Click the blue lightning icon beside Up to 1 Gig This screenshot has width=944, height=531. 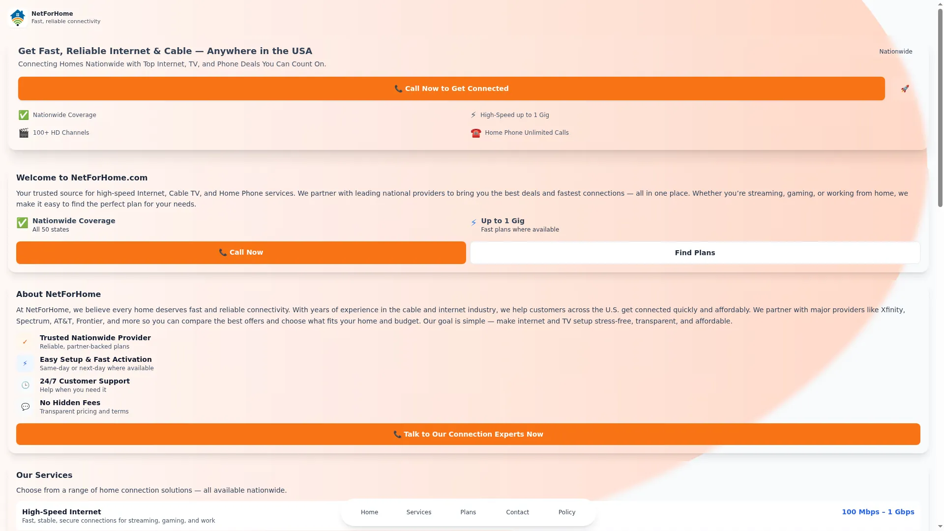coord(473,223)
